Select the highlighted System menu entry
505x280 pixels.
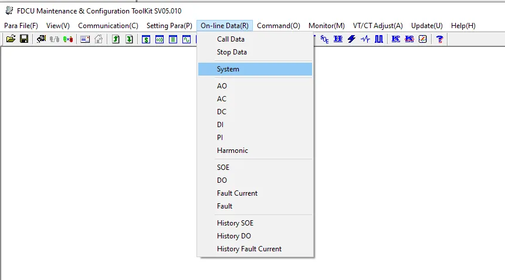click(x=255, y=69)
